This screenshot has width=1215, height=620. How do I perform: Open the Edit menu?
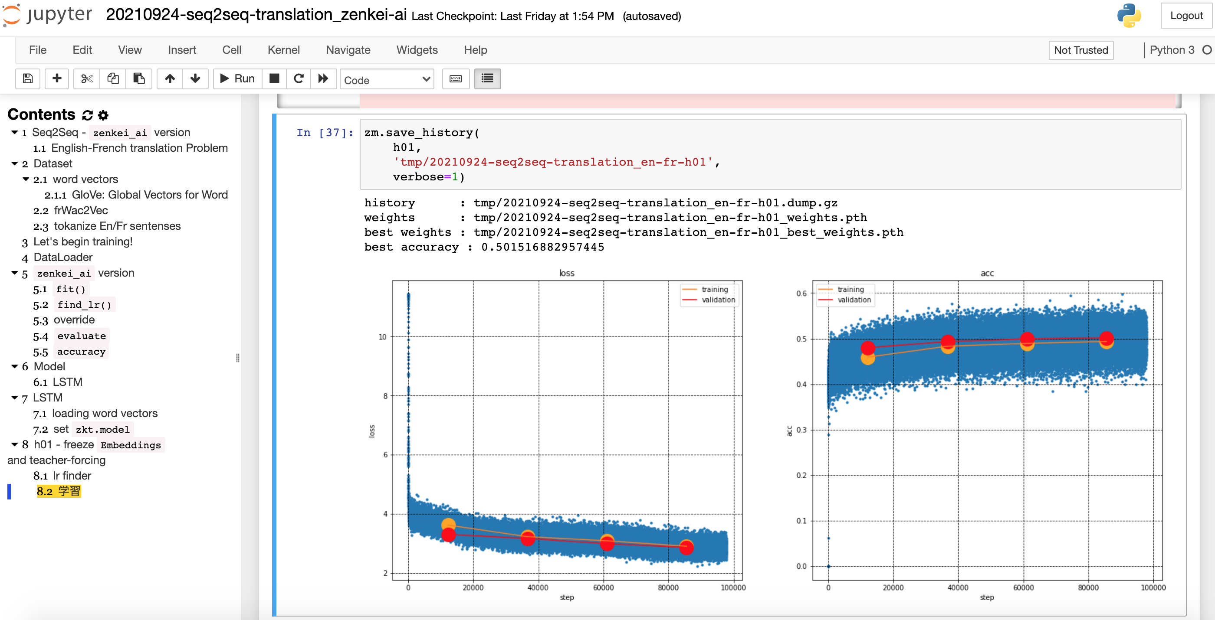[82, 50]
